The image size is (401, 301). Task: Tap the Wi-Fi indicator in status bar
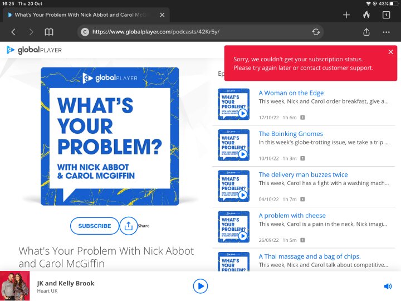tap(368, 3)
